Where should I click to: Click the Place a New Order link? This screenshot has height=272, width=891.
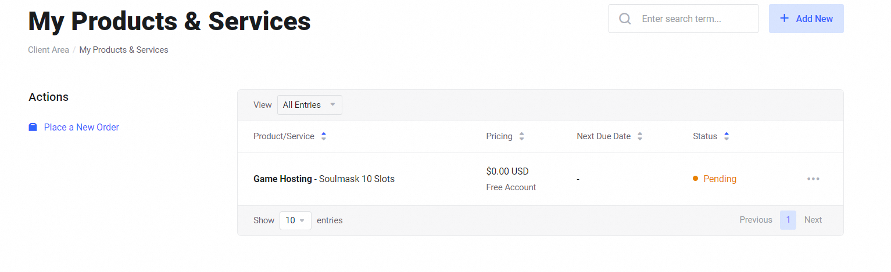[81, 127]
